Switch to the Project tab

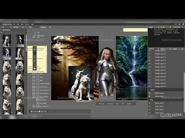click(30, 27)
